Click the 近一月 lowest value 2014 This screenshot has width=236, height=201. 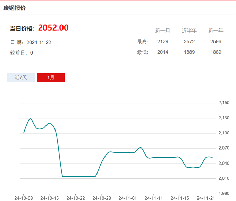tap(163, 52)
